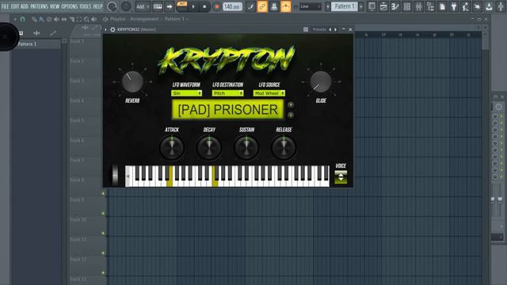This screenshot has height=285, width=507.
Task: Click the Add dropdown button in toolbar
Action: [x=143, y=6]
